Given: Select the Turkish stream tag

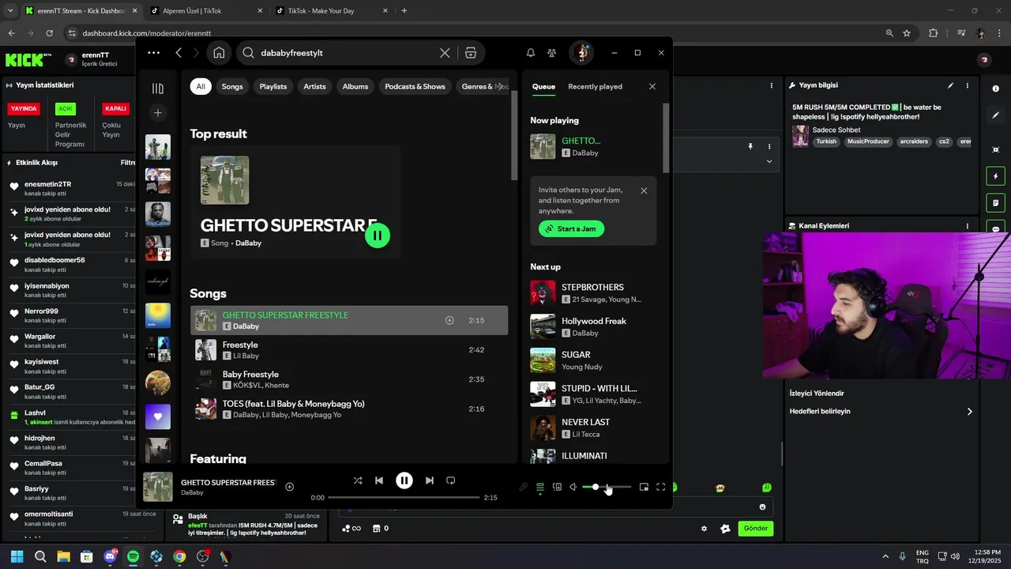Looking at the screenshot, I should coord(826,141).
